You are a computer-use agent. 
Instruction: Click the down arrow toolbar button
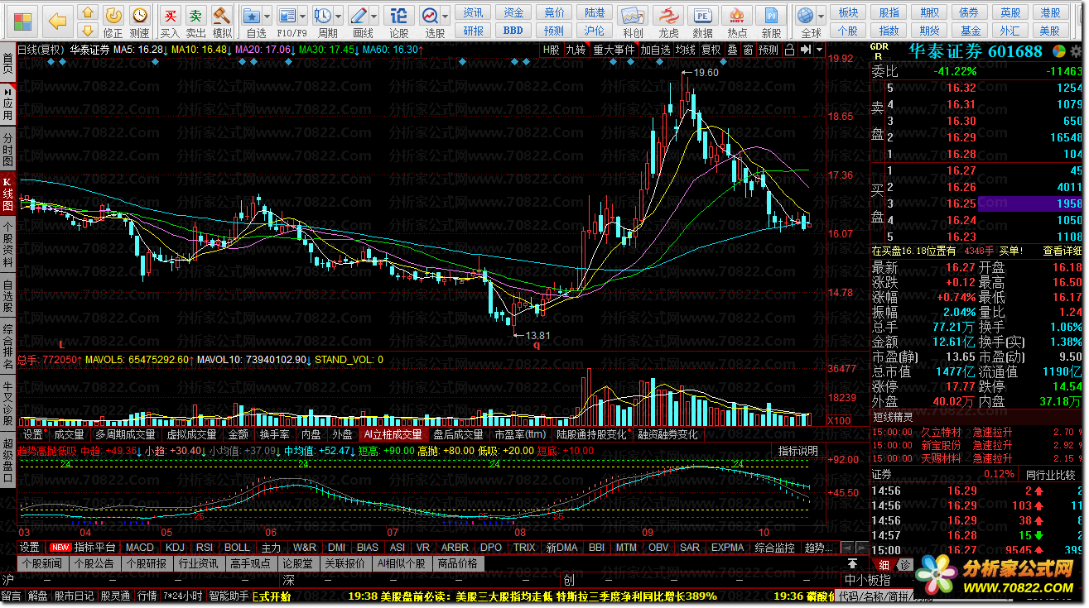point(87,32)
